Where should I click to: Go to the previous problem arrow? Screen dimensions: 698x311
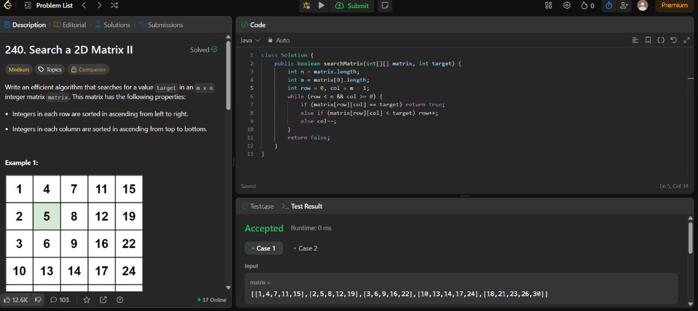(x=83, y=5)
